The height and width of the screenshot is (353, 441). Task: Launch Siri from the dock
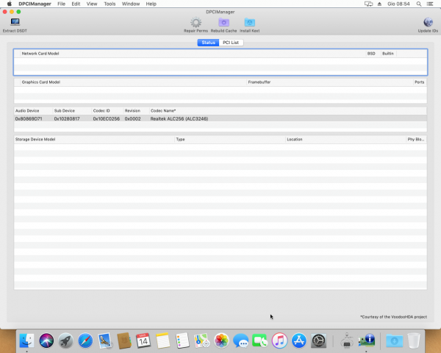[48, 340]
